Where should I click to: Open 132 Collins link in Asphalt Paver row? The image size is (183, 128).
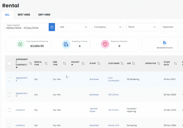(x=113, y=110)
